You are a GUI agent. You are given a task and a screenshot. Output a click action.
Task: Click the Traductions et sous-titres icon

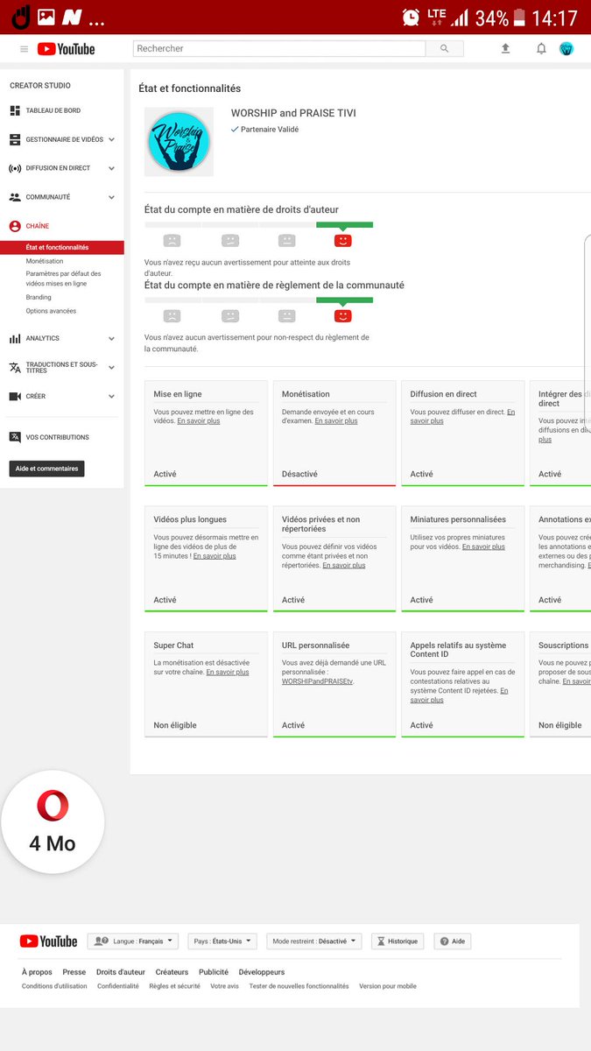(15, 368)
